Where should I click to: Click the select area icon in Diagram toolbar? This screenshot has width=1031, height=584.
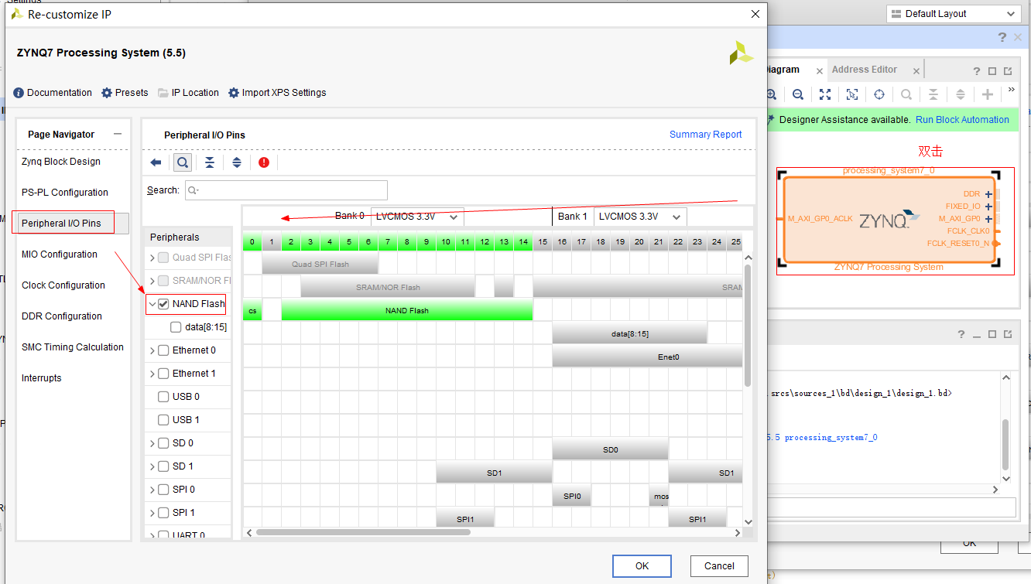pos(852,94)
